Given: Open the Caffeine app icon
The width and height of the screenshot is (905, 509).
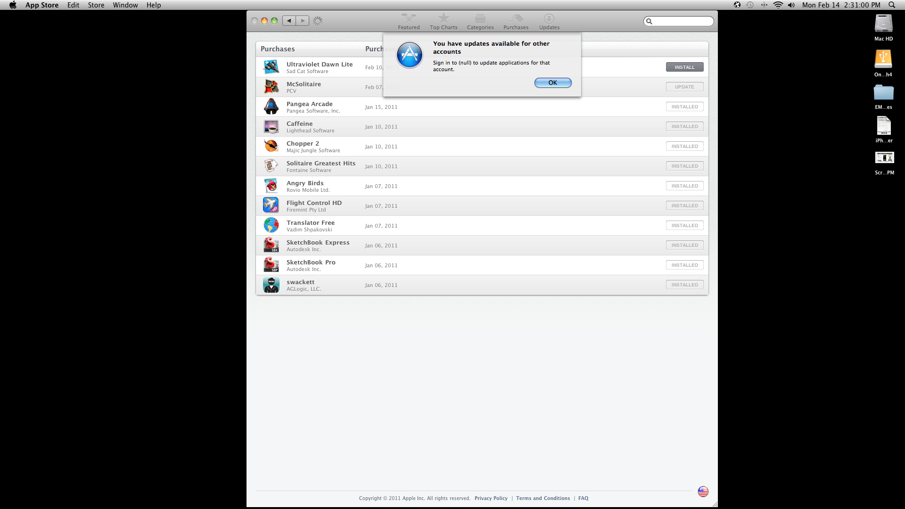Looking at the screenshot, I should 271,126.
